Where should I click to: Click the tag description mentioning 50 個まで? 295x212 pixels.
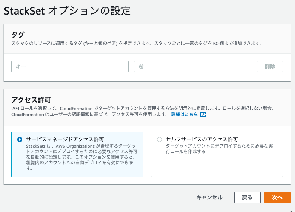137,44
